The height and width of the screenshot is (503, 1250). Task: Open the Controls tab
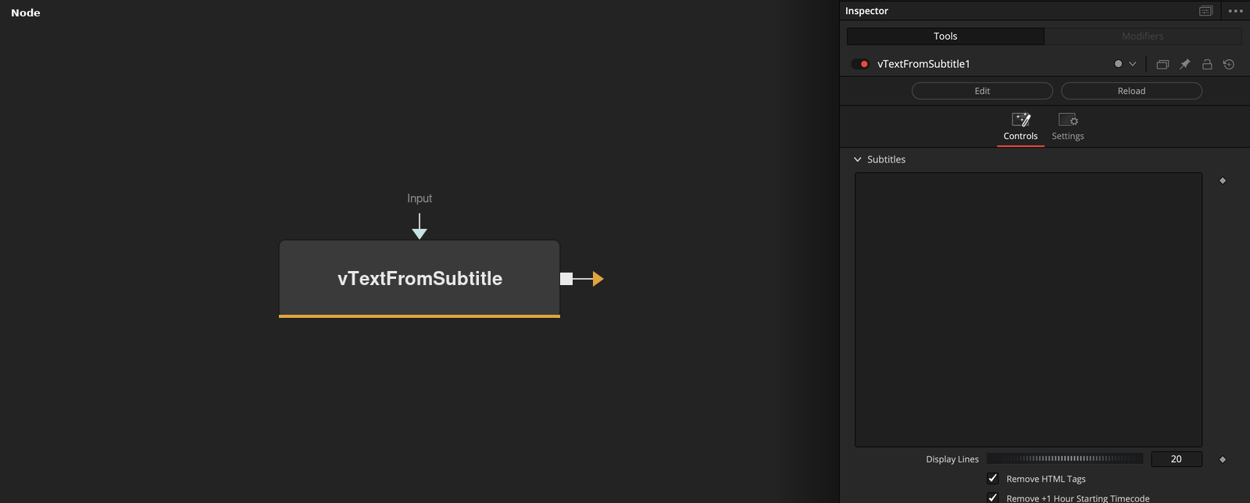[1020, 127]
